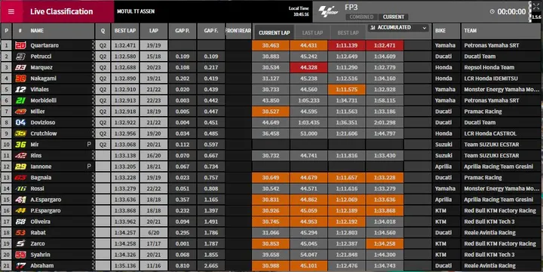Sort by GAP F. column header
Image resolution: width=543 pixels, height=272 pixels.
(x=211, y=30)
